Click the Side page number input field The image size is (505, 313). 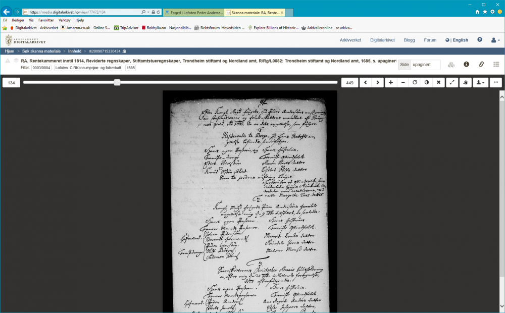coord(425,65)
